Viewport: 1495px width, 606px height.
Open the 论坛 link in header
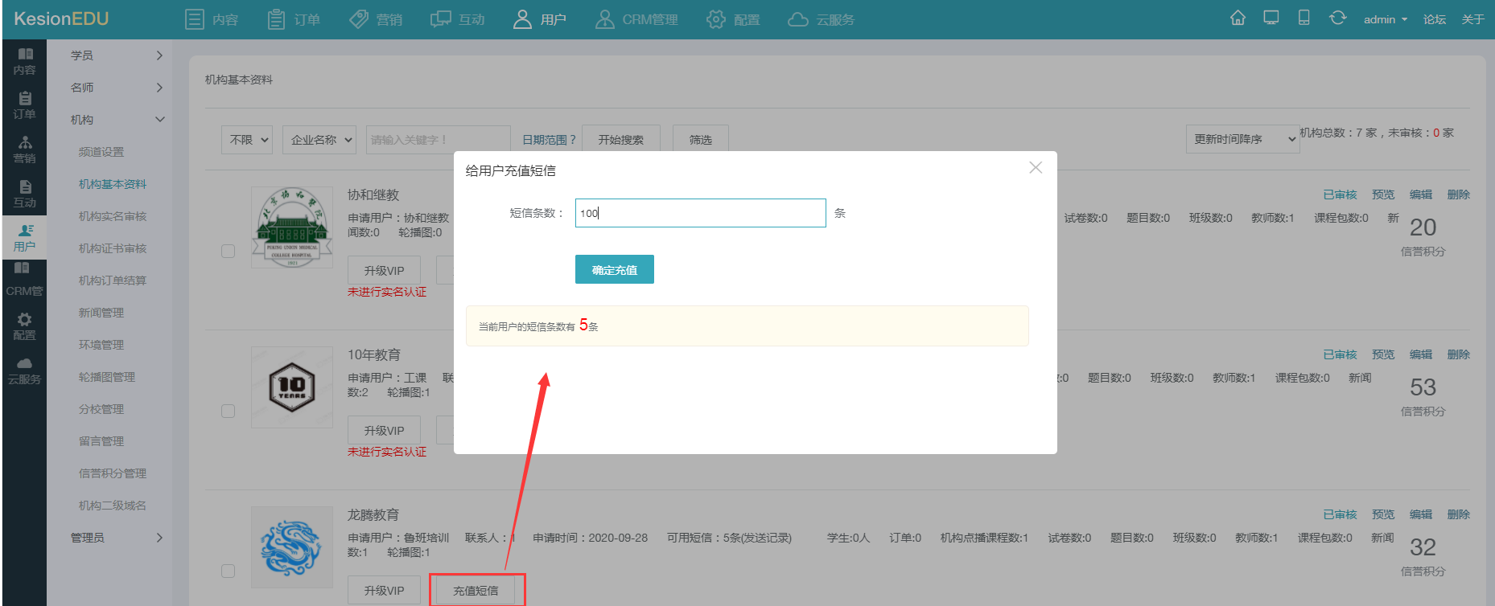coord(1435,19)
